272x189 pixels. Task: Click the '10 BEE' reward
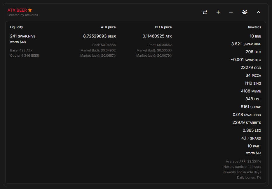tap(255, 36)
